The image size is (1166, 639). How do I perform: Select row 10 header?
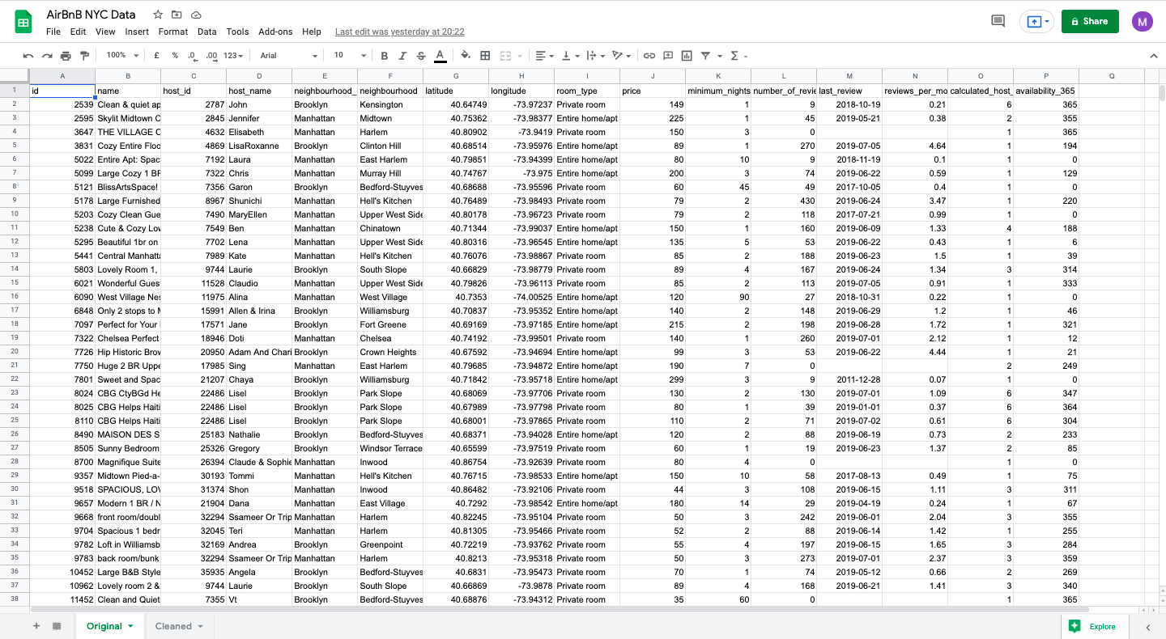pyautogui.click(x=15, y=214)
